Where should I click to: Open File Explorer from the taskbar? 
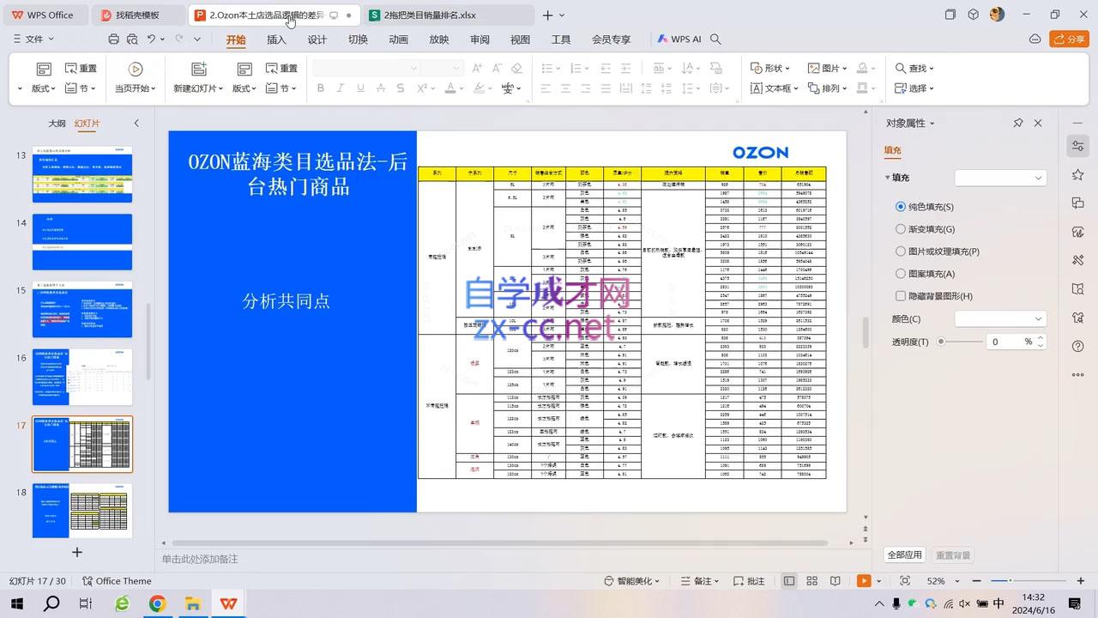click(193, 603)
